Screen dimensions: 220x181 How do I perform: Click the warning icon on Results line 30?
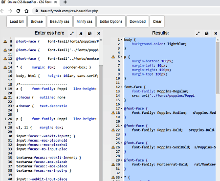tap(113, 164)
